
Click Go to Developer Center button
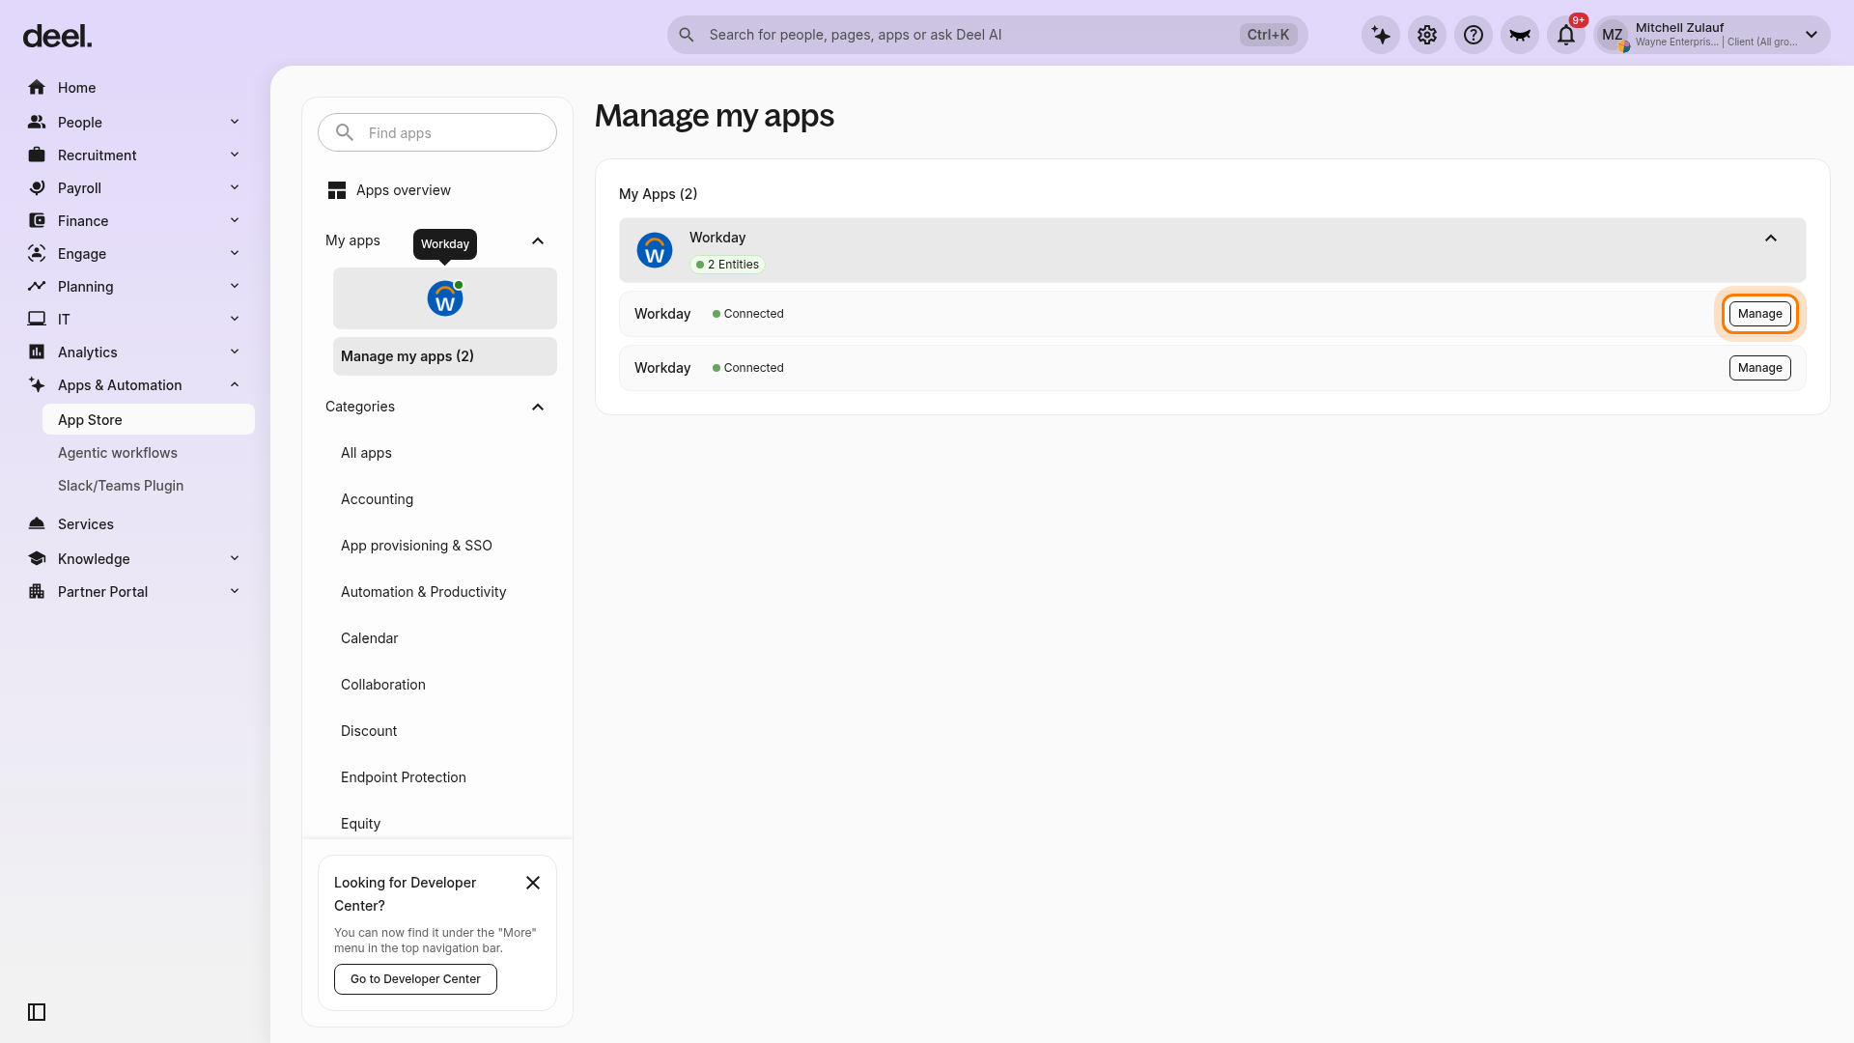tap(415, 979)
